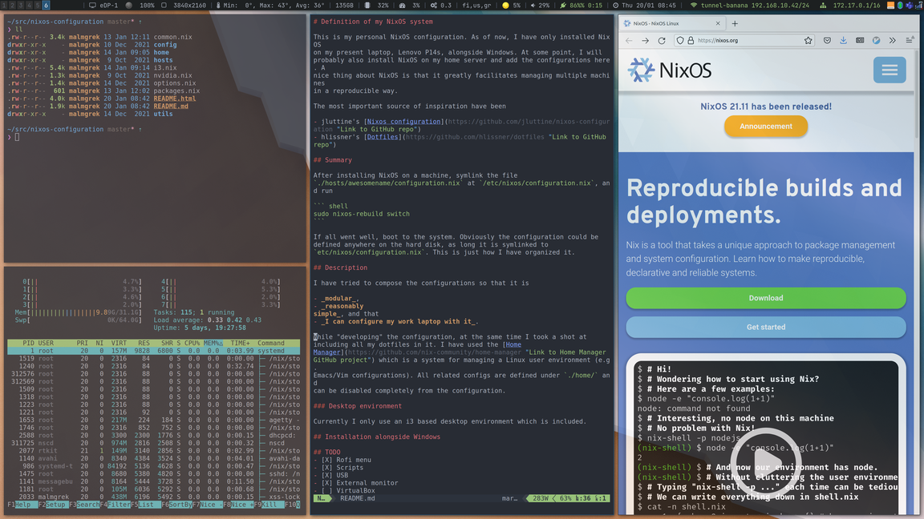Click the green Download button
The height and width of the screenshot is (519, 924).
point(765,298)
